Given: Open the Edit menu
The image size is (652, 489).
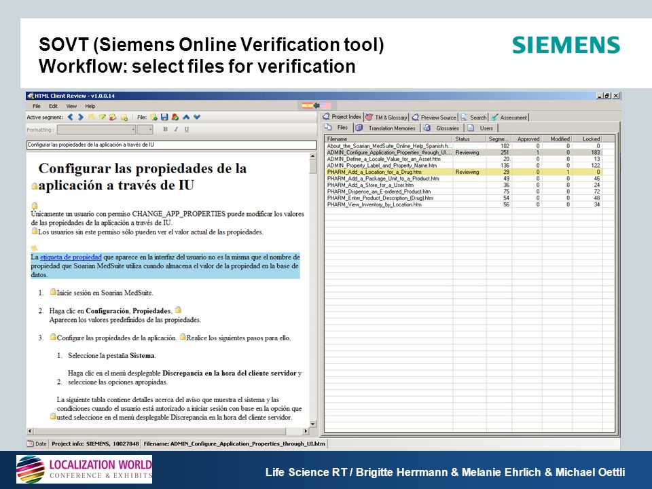Looking at the screenshot, I should tap(53, 106).
